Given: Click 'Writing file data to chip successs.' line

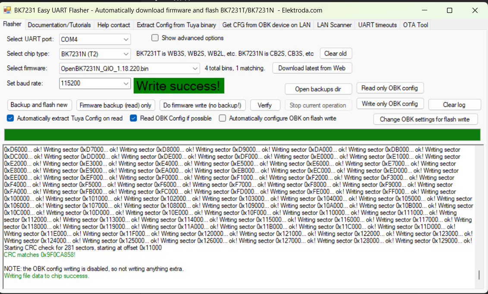Looking at the screenshot, I should coord(46,276).
